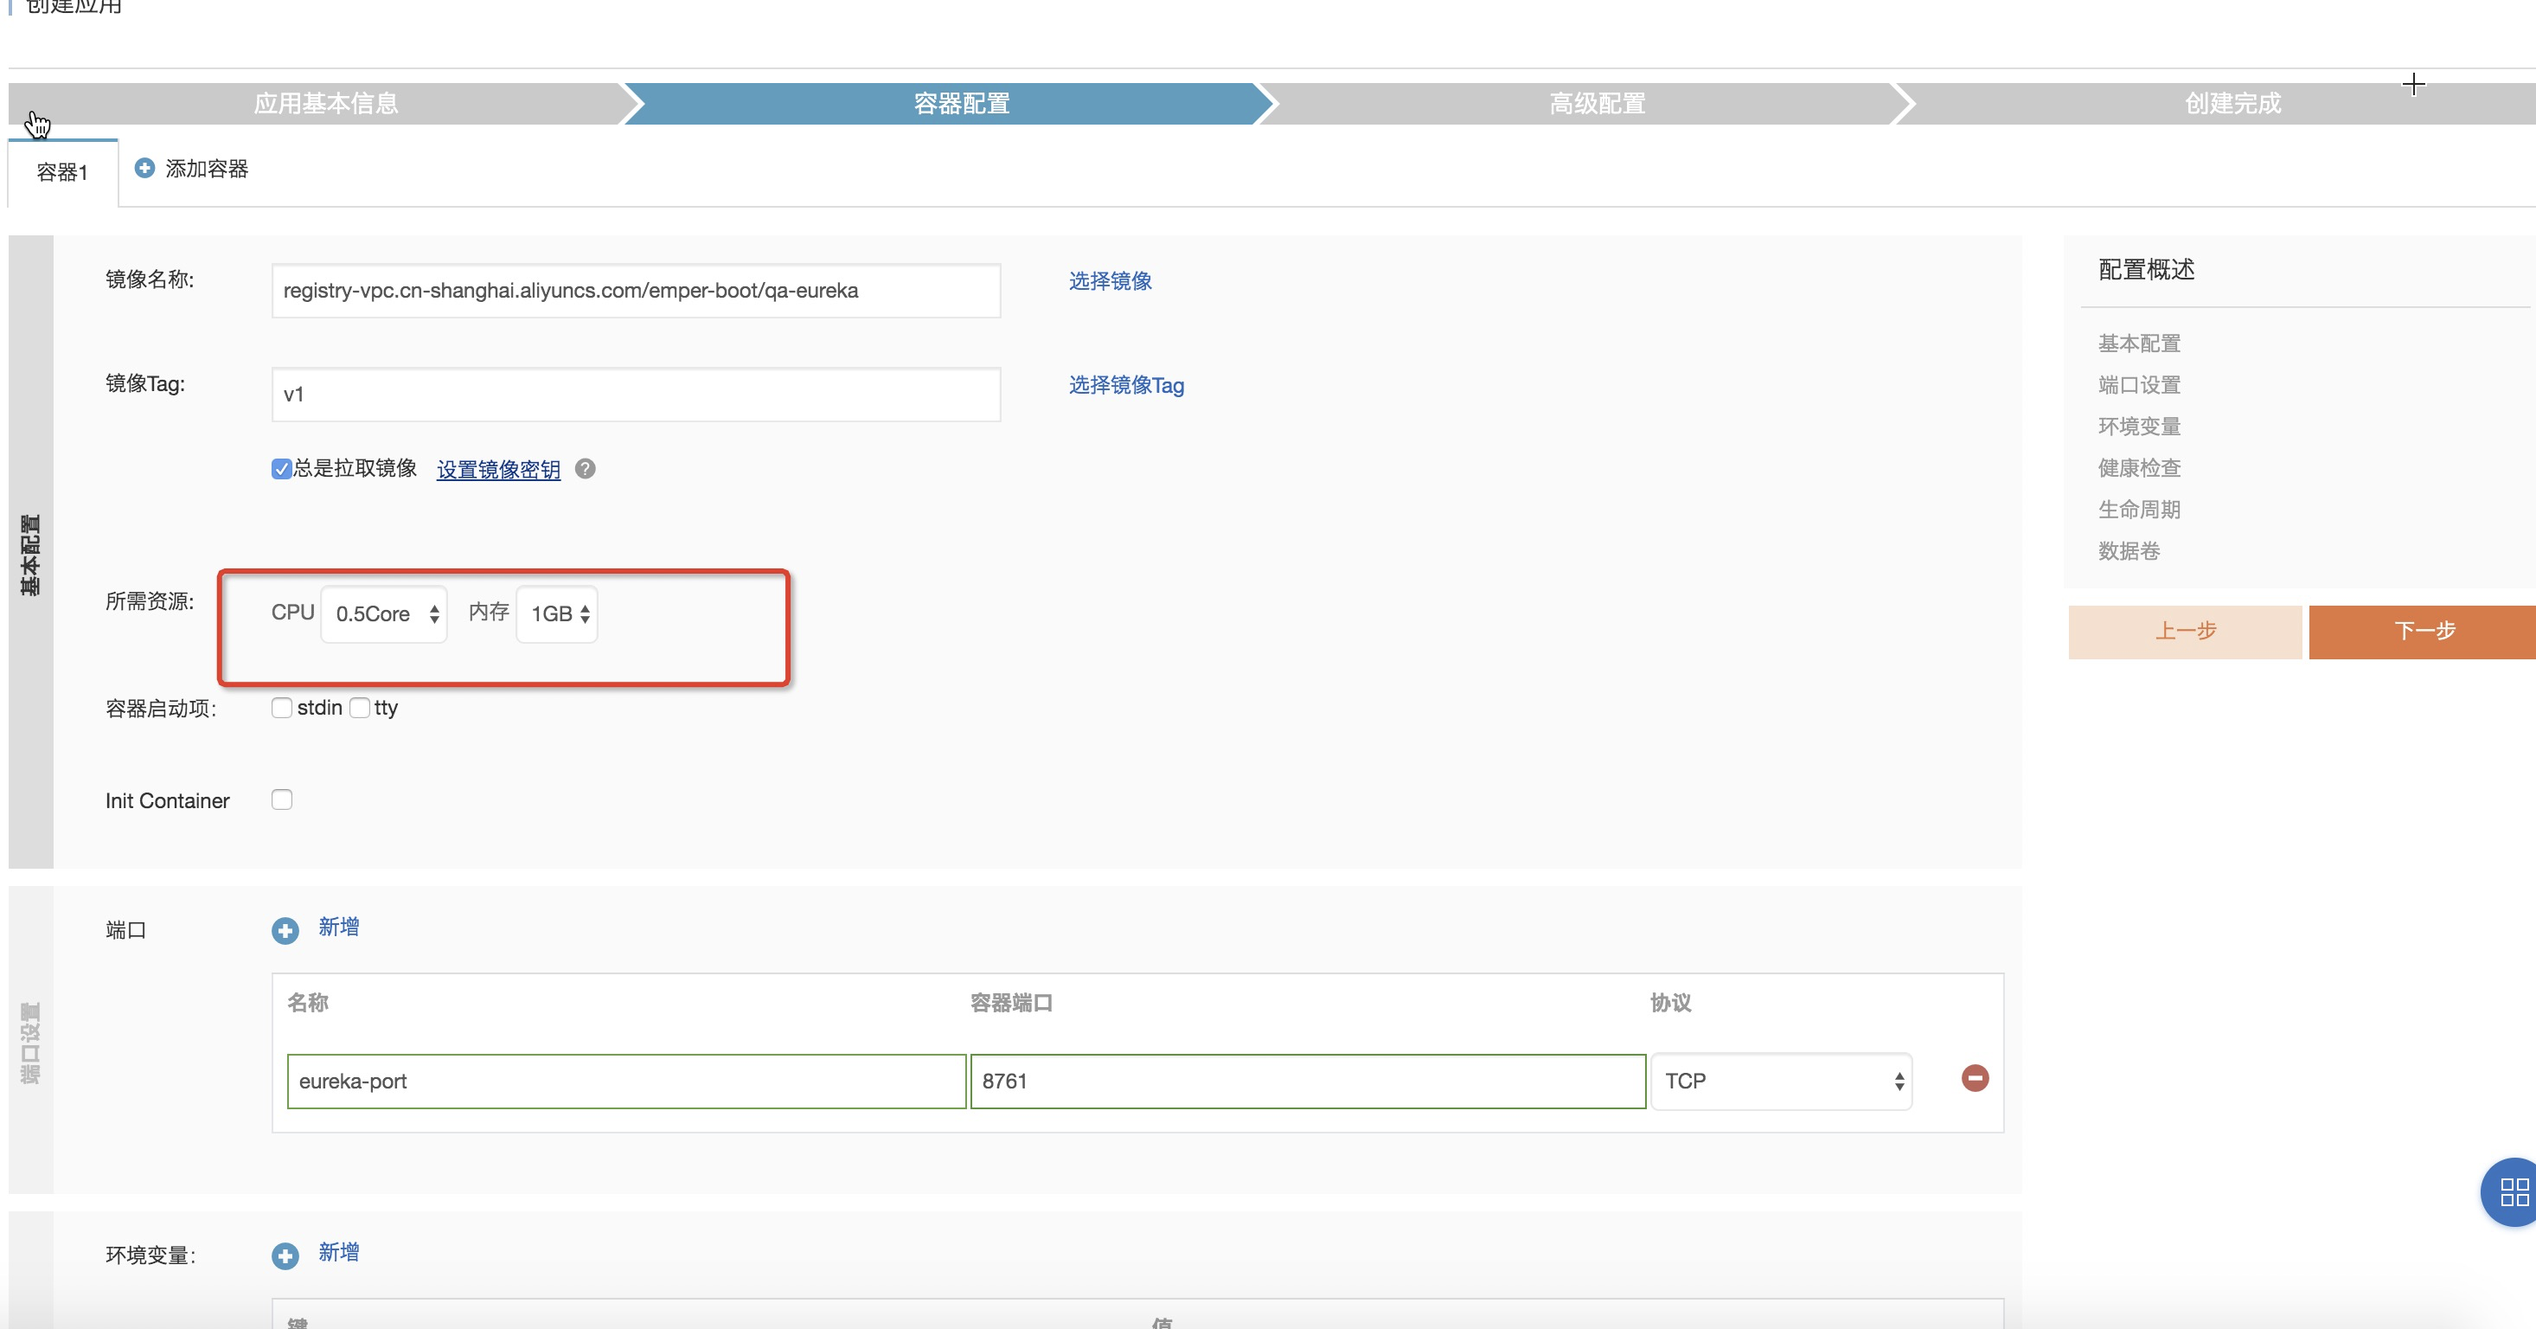Go to the 高级配置 step

[x=1597, y=103]
